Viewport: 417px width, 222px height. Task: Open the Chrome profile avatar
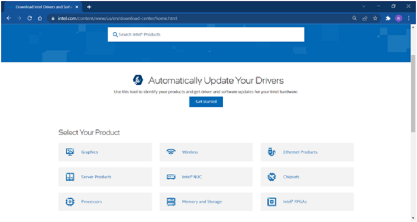pos(399,18)
